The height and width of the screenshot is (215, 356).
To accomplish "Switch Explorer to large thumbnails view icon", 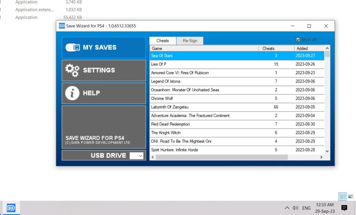I will pos(350,197).
